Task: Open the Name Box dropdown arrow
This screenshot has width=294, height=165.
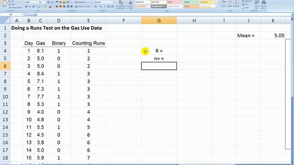Action: (x=23, y=14)
